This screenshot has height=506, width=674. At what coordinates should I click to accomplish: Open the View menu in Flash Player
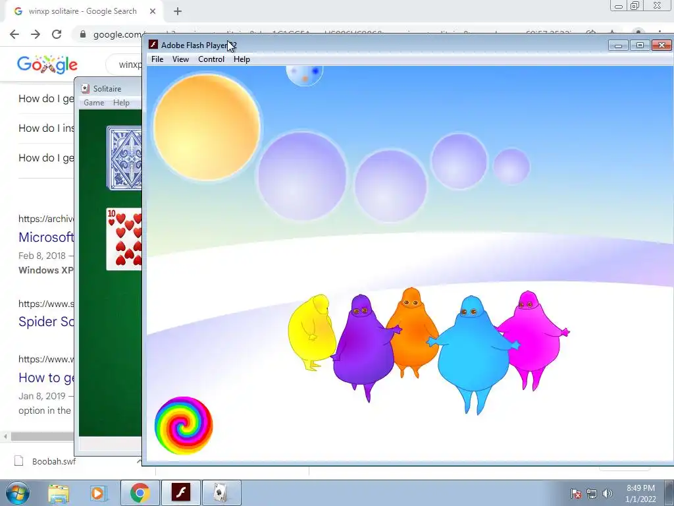180,59
